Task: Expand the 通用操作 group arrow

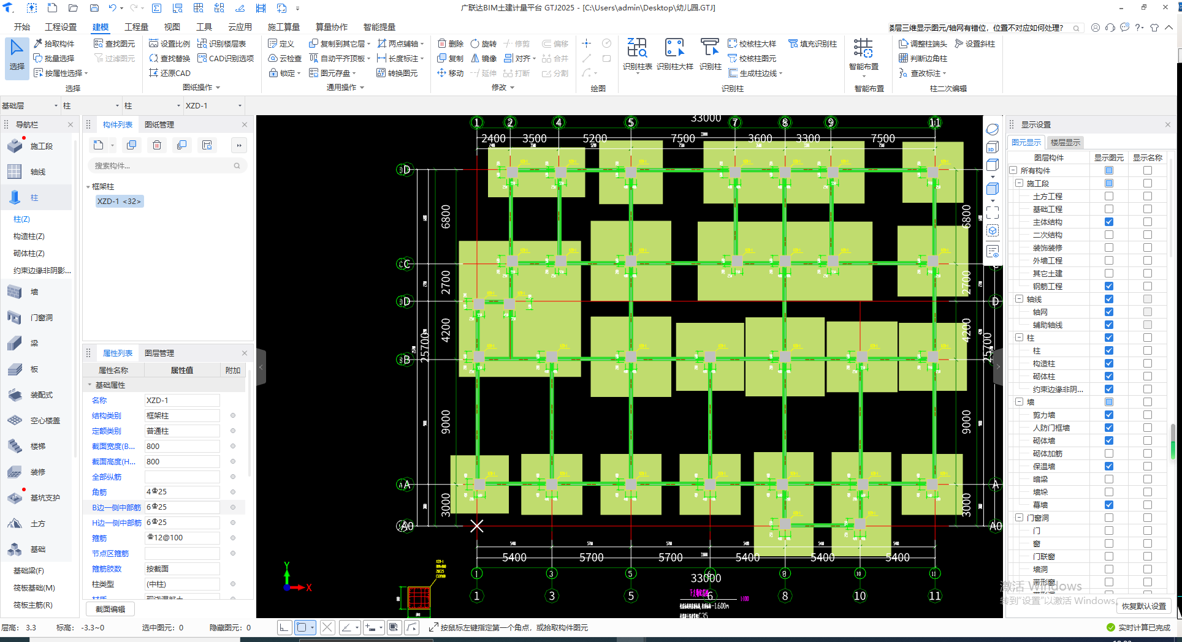Action: [362, 88]
